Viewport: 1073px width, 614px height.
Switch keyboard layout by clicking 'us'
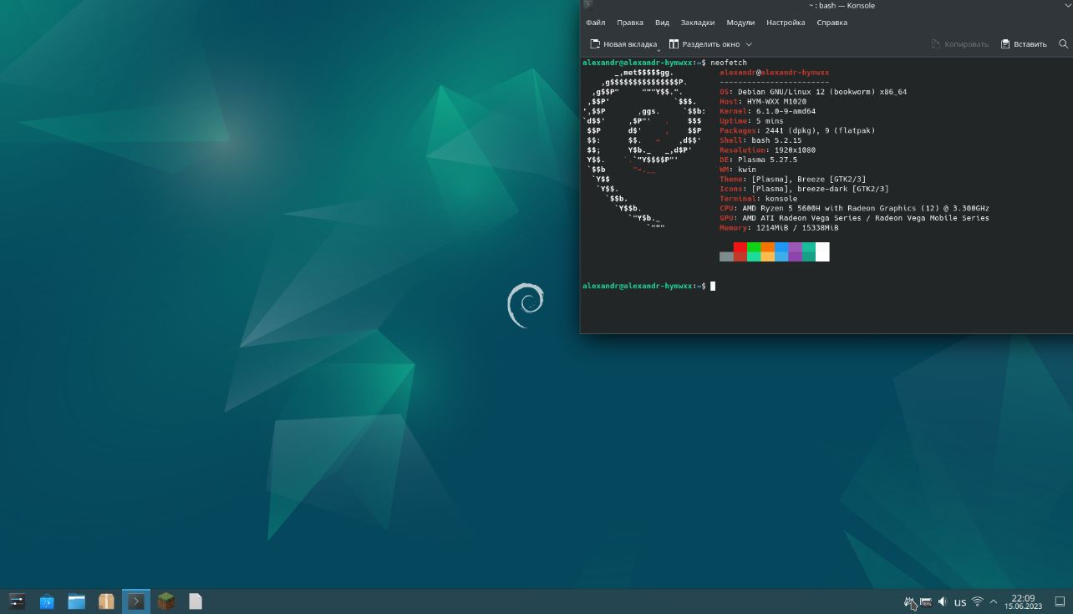click(959, 601)
